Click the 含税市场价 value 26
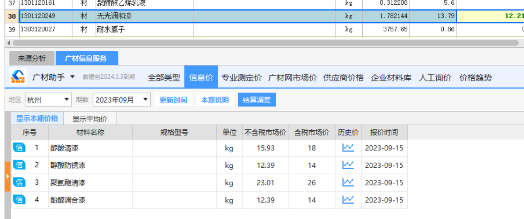 tap(312, 183)
